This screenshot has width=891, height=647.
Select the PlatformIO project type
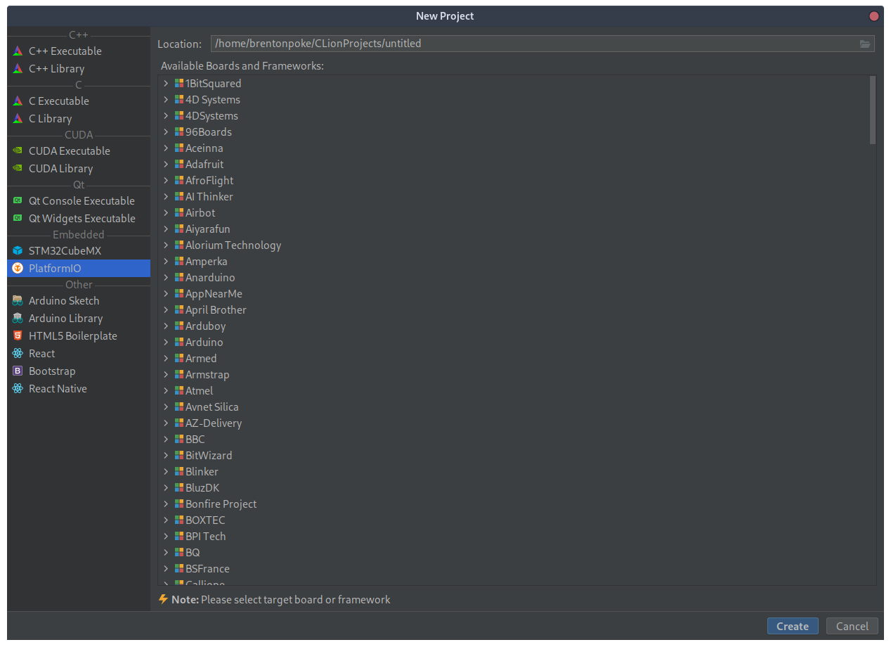(79, 269)
